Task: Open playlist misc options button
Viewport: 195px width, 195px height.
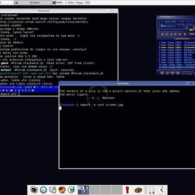Action: point(177,73)
